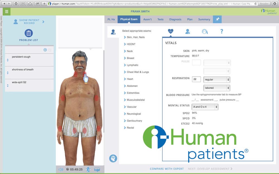Click the clock icon next to the timer
Viewport: 279px width, 174px height.
click(68, 169)
